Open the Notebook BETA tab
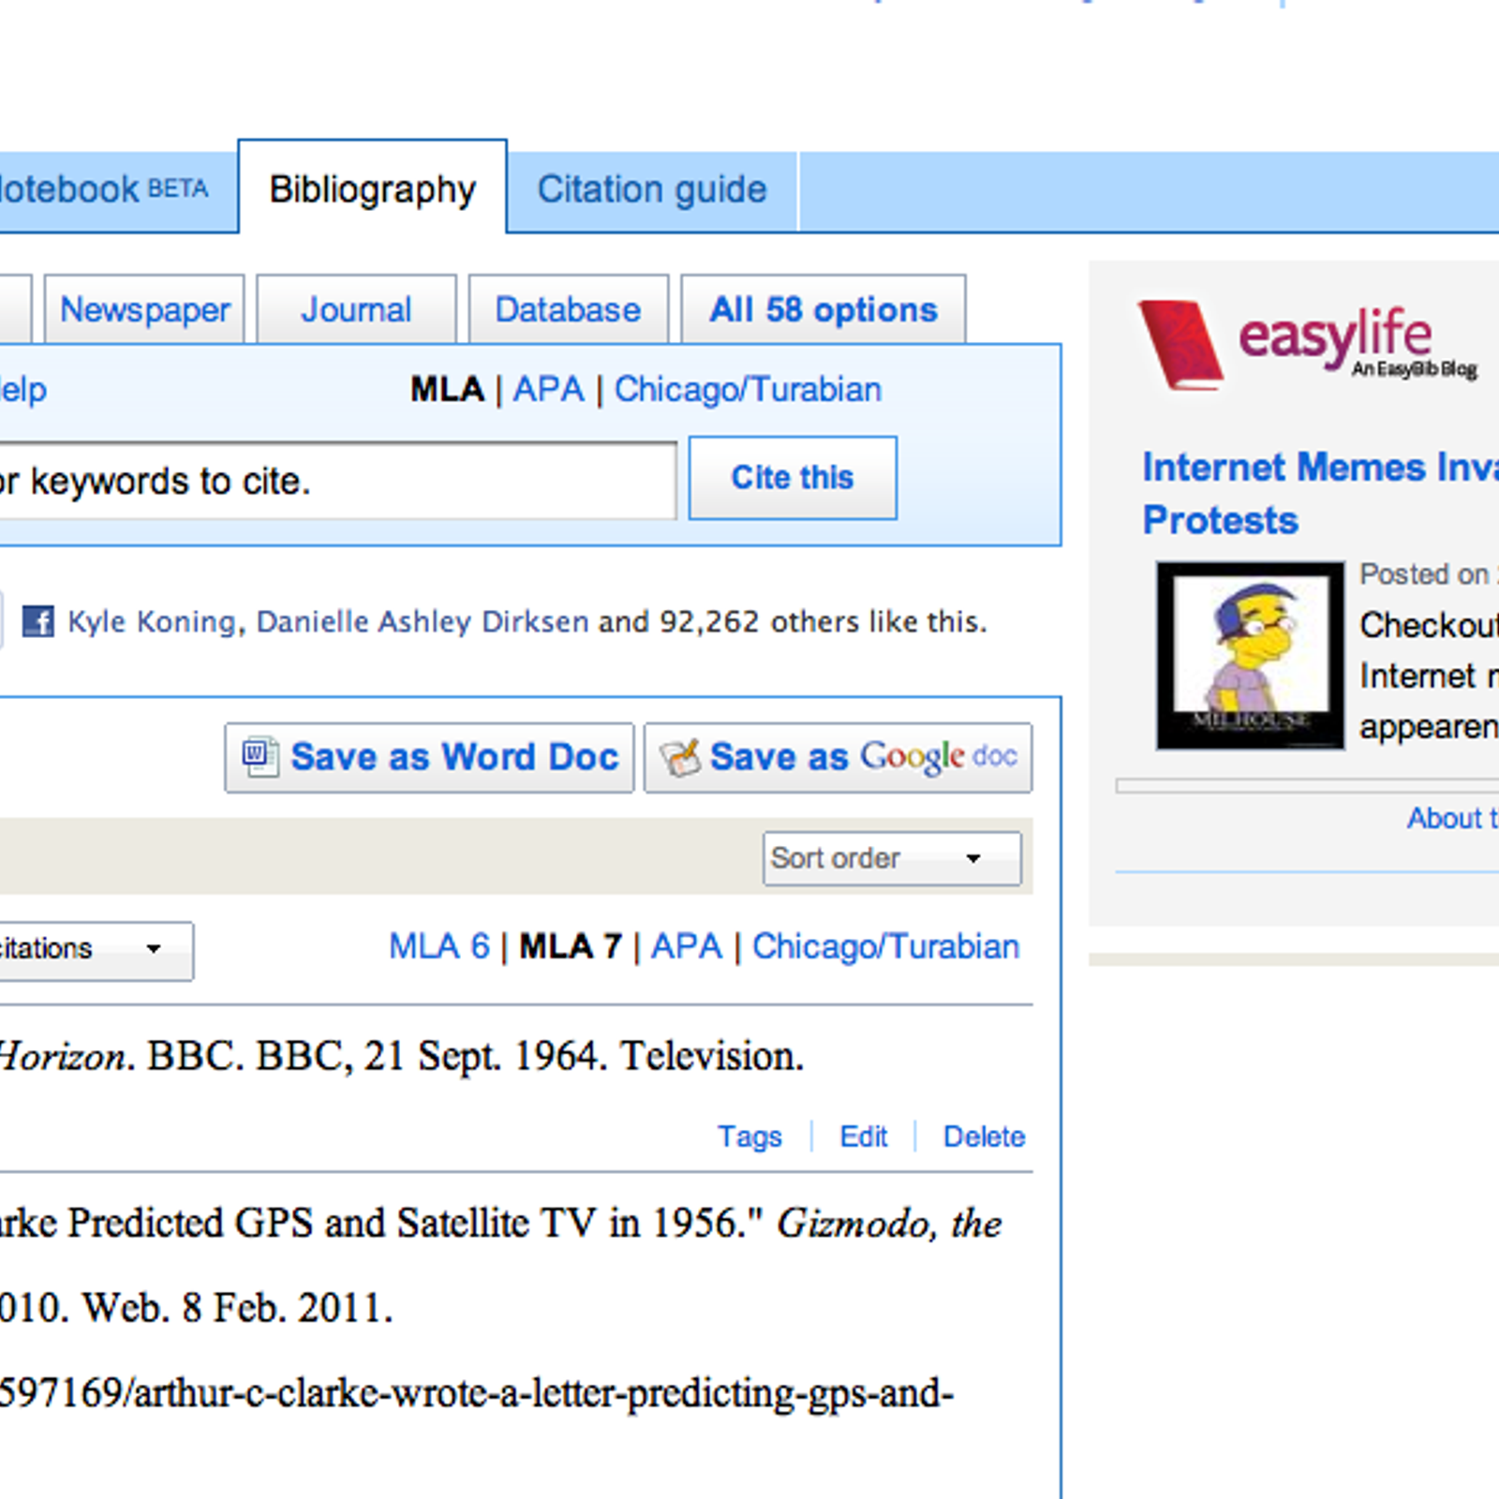 click(x=117, y=191)
